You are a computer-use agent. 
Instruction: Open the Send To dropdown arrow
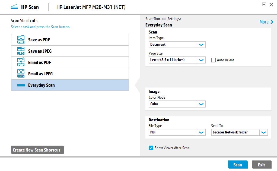pos(264,132)
